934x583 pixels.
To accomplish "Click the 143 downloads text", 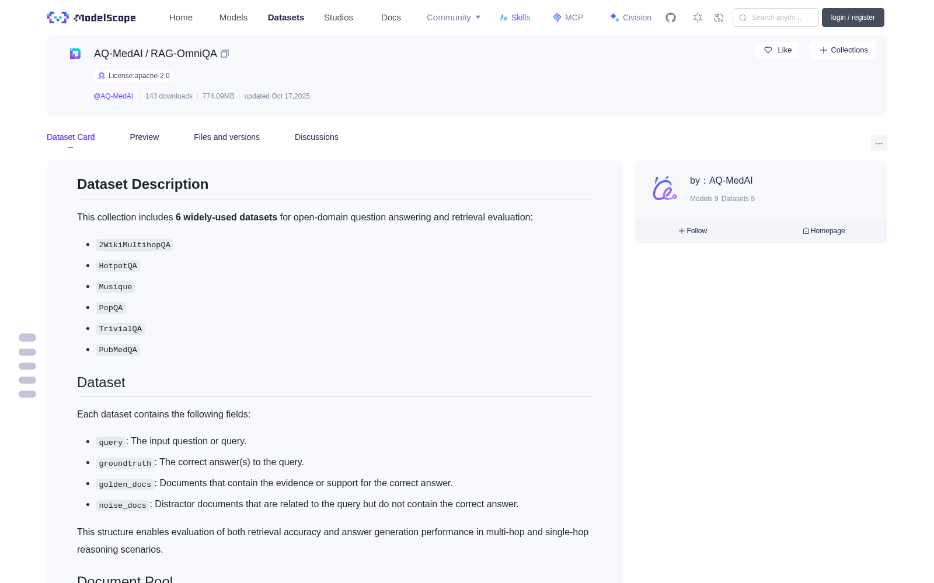I will tap(169, 96).
